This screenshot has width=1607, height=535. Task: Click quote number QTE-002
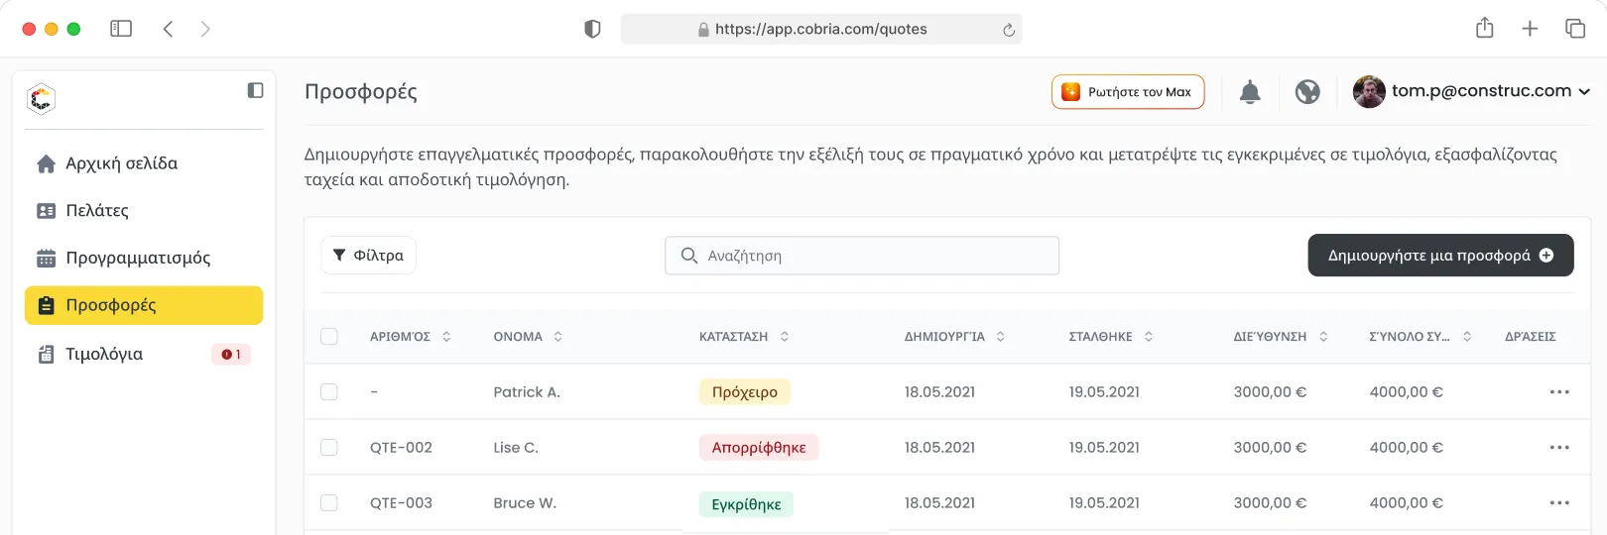401,448
